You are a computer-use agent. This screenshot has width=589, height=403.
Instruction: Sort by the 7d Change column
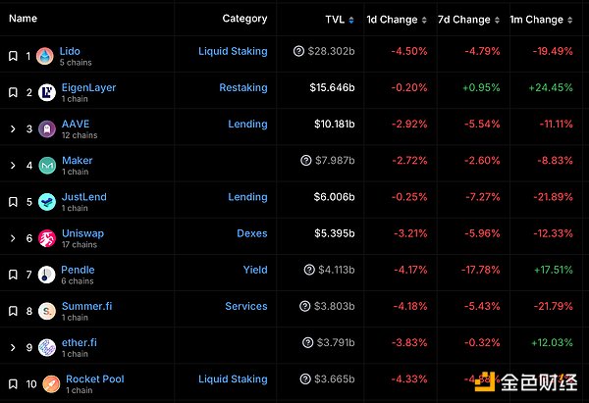[x=463, y=20]
